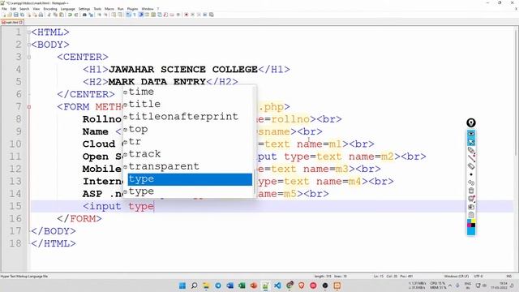
Task: Select the eraser tool in annotation bar
Action: click(x=471, y=166)
